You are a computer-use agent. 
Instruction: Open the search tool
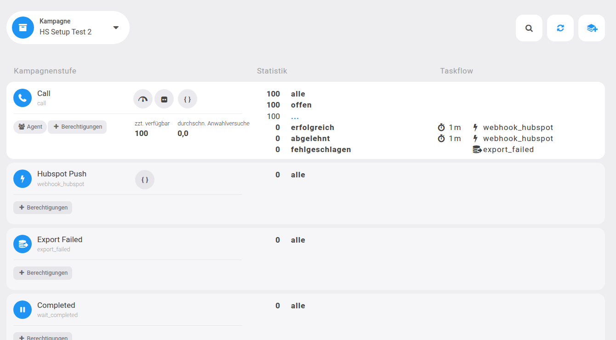pos(529,28)
